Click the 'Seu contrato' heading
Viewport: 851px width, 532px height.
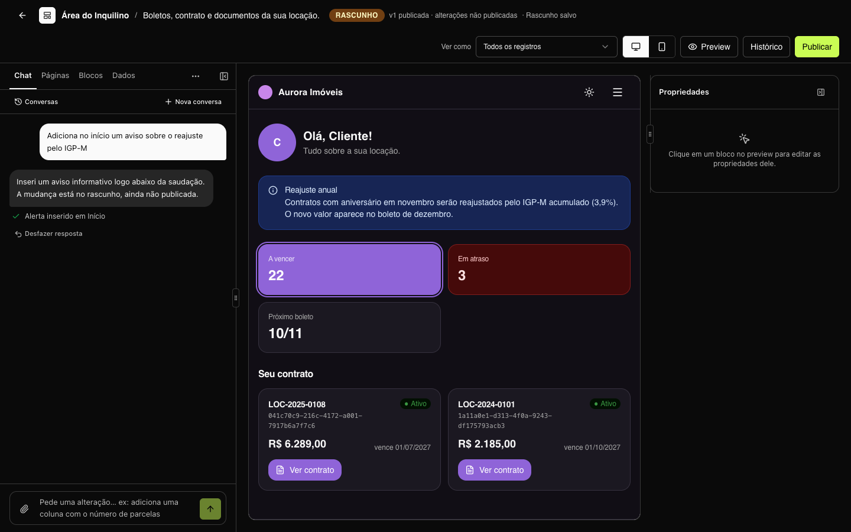coord(286,374)
